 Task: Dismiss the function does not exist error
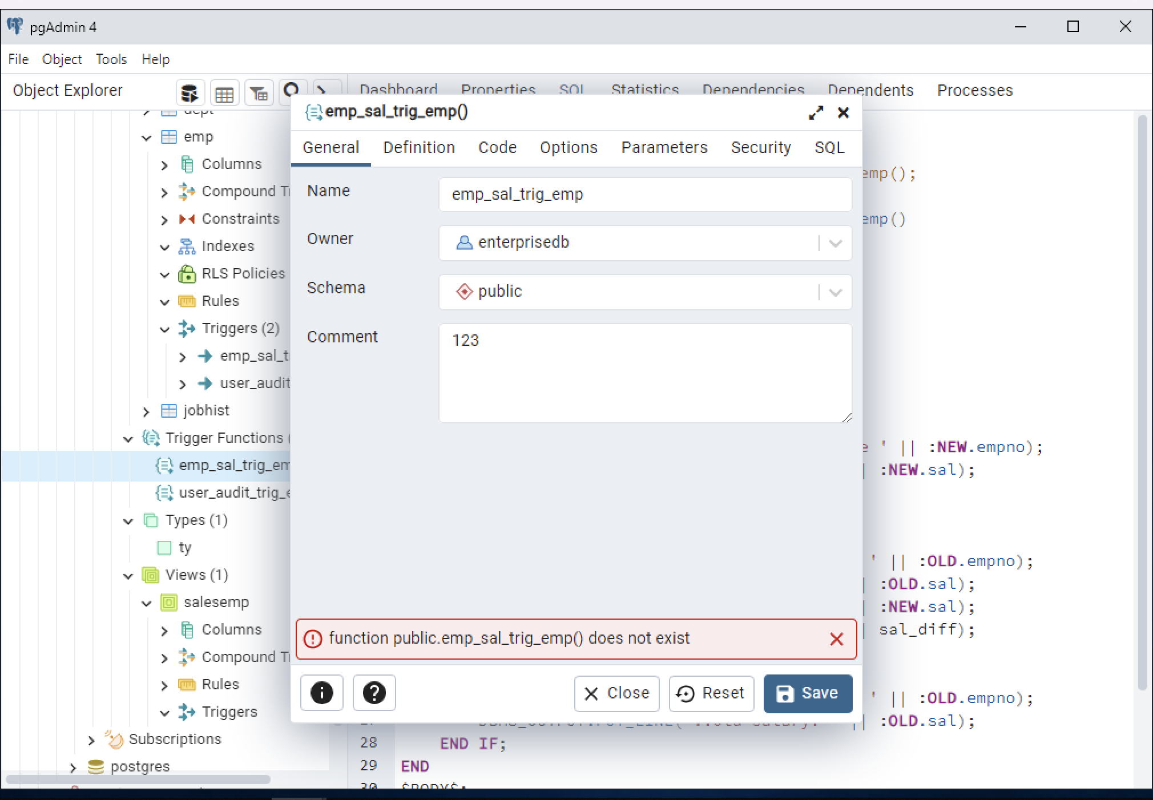coord(836,639)
